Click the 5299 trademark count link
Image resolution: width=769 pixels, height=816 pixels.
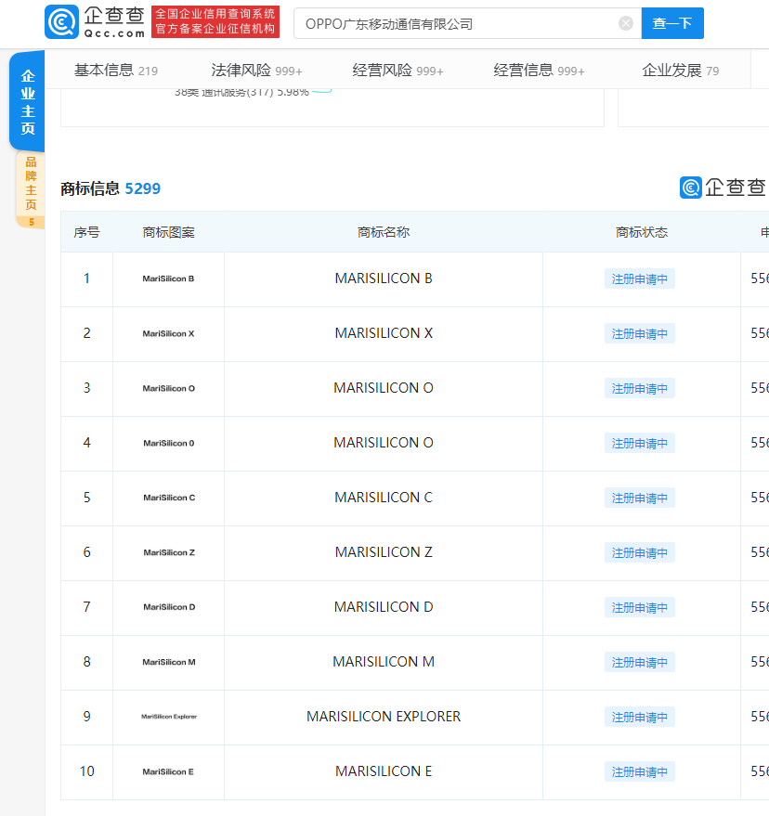[142, 188]
